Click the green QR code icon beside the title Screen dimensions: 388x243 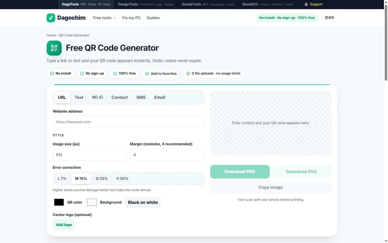click(54, 48)
